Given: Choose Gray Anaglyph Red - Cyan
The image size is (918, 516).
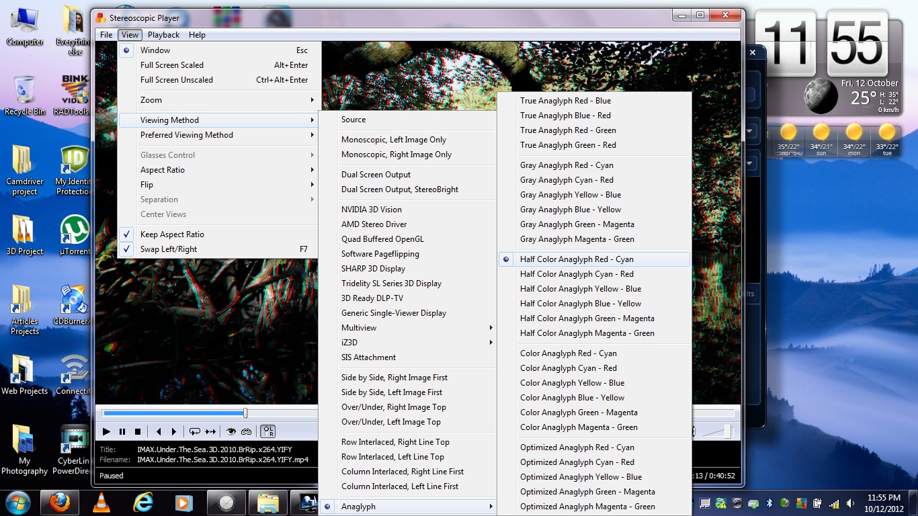Looking at the screenshot, I should 594,165.
